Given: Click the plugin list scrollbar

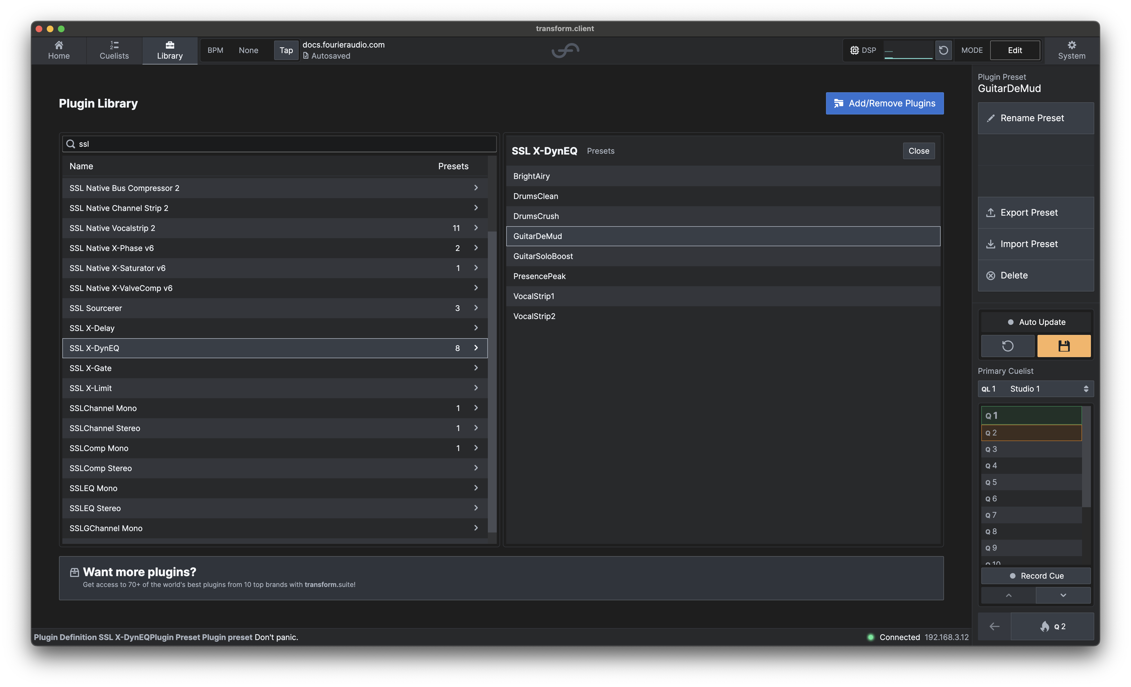Looking at the screenshot, I should pos(491,381).
